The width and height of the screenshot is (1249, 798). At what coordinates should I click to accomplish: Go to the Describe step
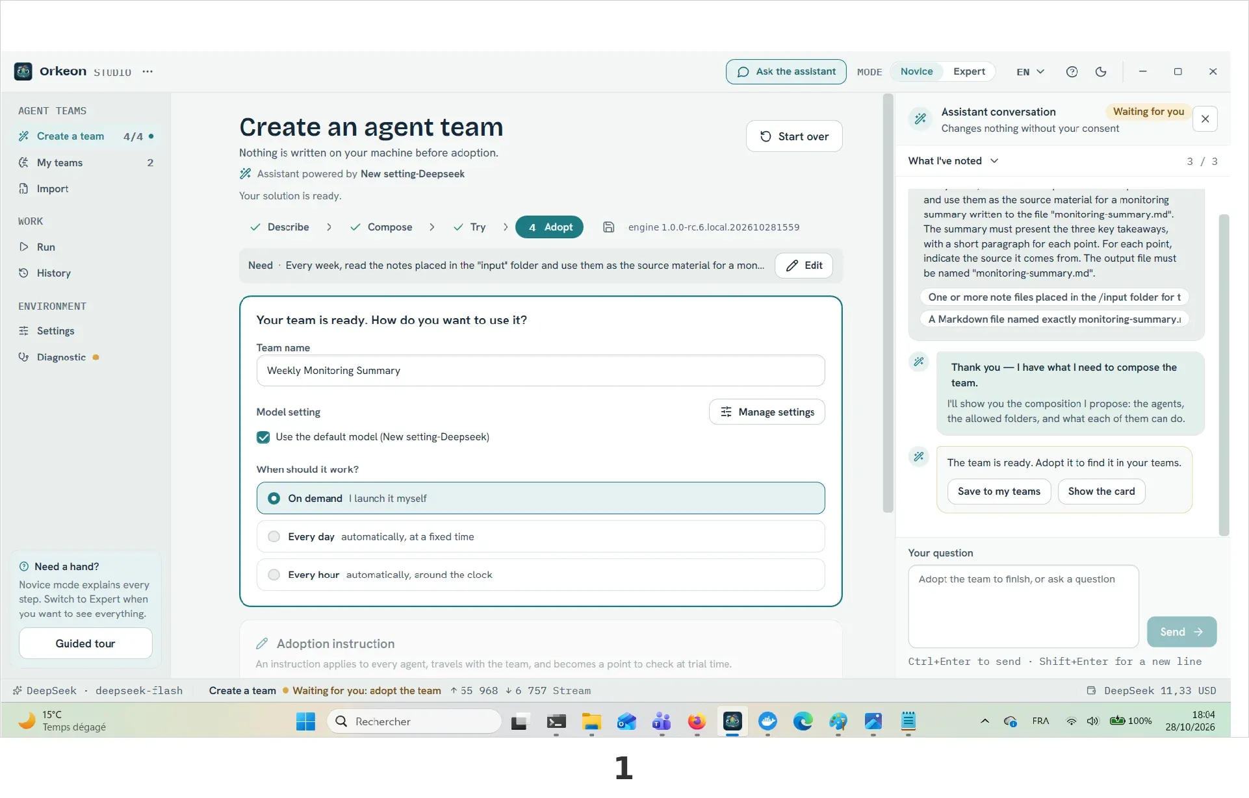point(279,227)
